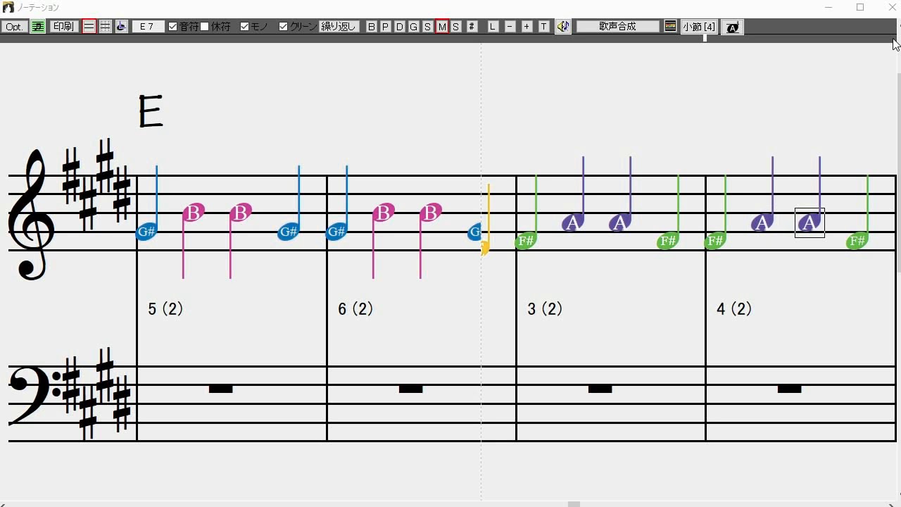This screenshot has height=507, width=901.
Task: Click the 印刷 print button
Action: click(63, 27)
